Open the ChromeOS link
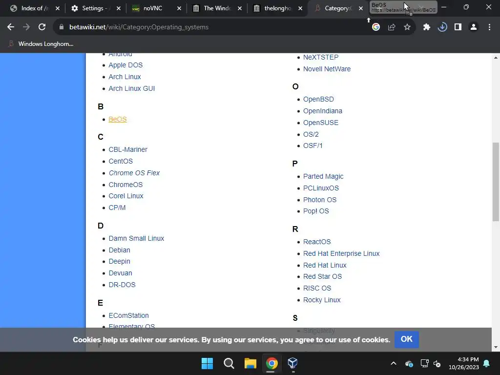Screen dimensions: 500x375 [125, 185]
